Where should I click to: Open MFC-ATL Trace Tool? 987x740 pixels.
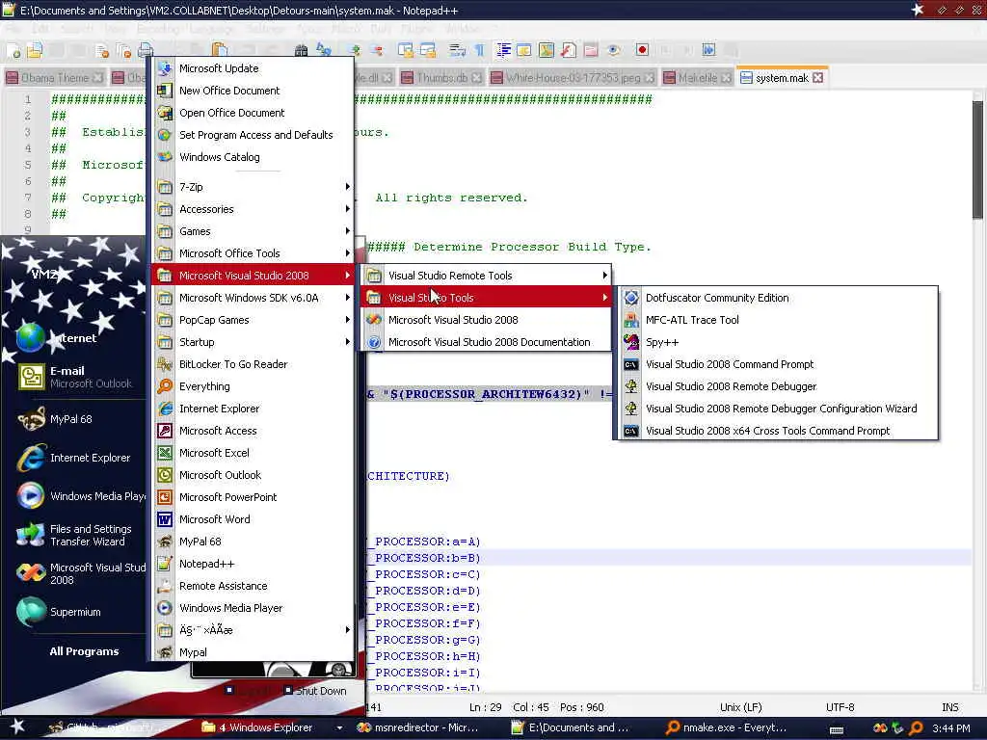point(778,320)
